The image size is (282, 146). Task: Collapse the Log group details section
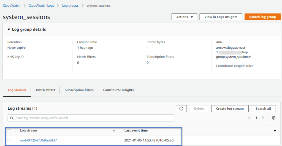coord(9,29)
